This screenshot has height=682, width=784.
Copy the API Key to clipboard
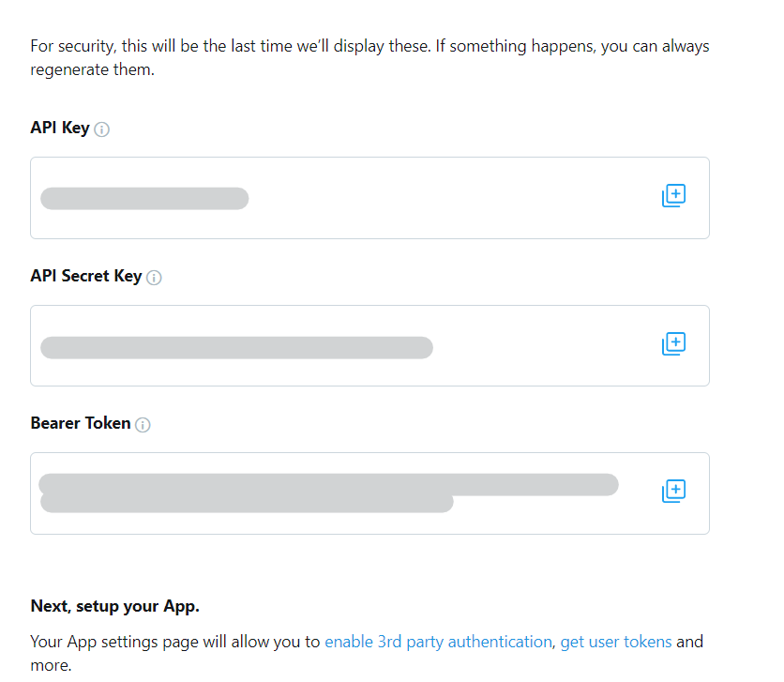(673, 196)
